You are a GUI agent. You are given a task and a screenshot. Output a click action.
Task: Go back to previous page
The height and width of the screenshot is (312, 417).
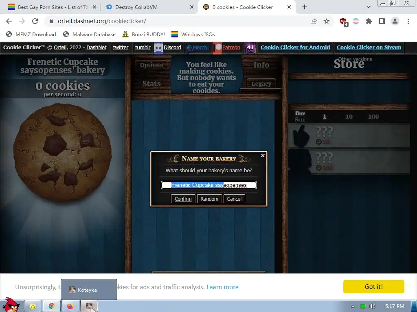[9, 21]
